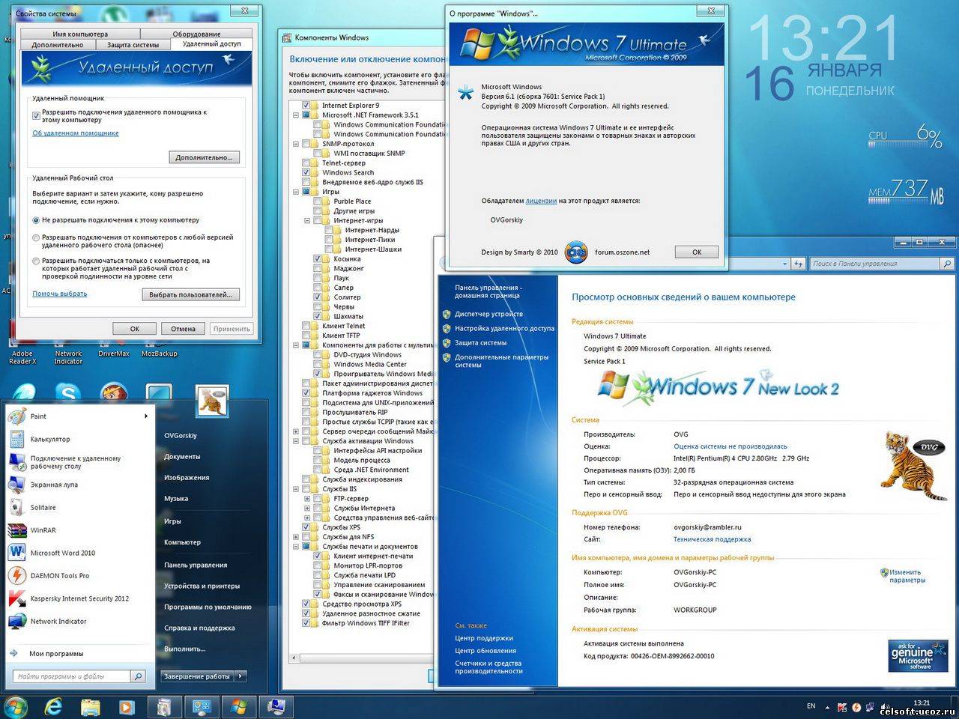Toggle remote assistance permission checkbox
This screenshot has height=719, width=959.
point(36,116)
